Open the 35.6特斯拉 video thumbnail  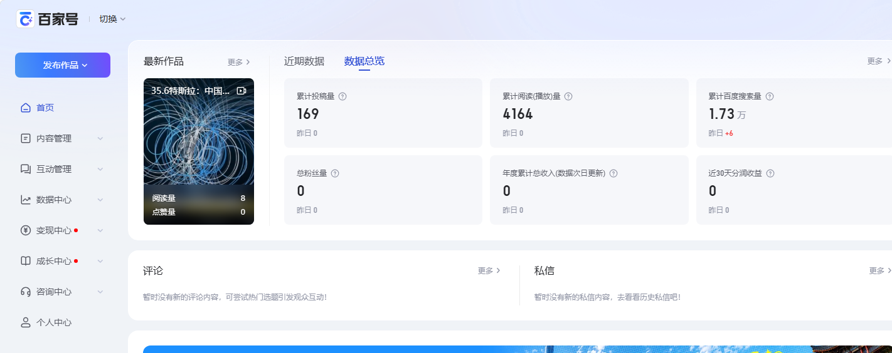tap(199, 151)
